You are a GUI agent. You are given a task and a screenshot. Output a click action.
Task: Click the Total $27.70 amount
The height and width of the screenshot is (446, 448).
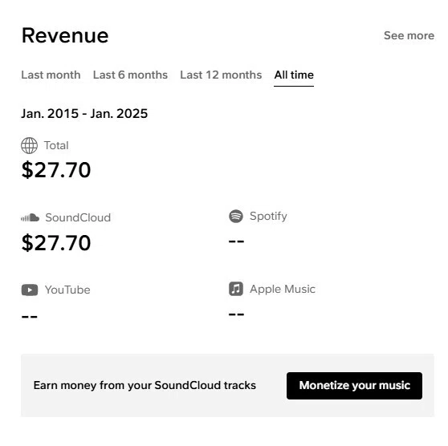click(x=56, y=170)
